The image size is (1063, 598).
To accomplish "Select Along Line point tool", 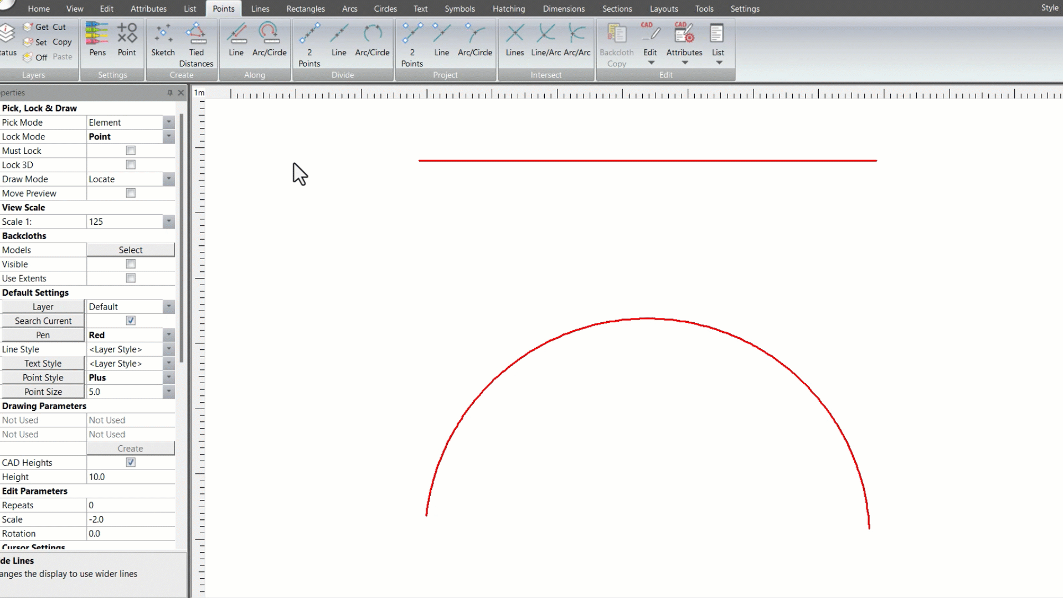I will click(236, 40).
